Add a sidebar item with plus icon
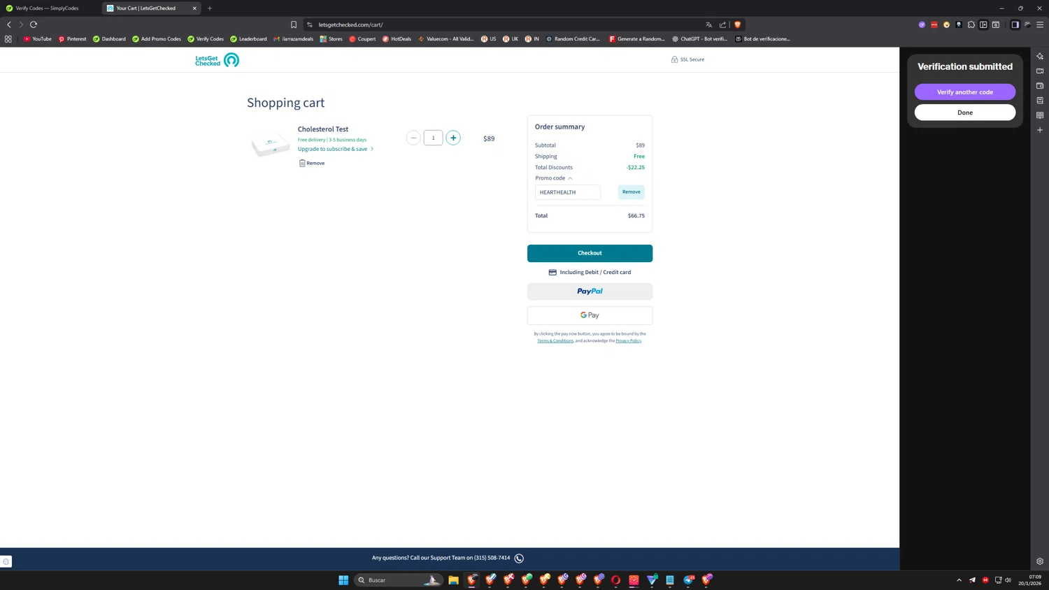The height and width of the screenshot is (590, 1049). (x=1040, y=130)
